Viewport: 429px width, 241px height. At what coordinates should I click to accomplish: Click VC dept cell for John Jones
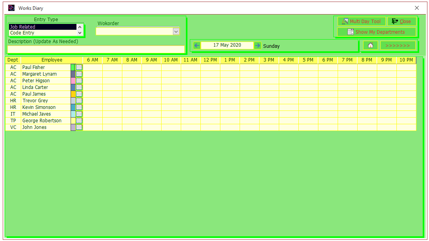pos(13,127)
